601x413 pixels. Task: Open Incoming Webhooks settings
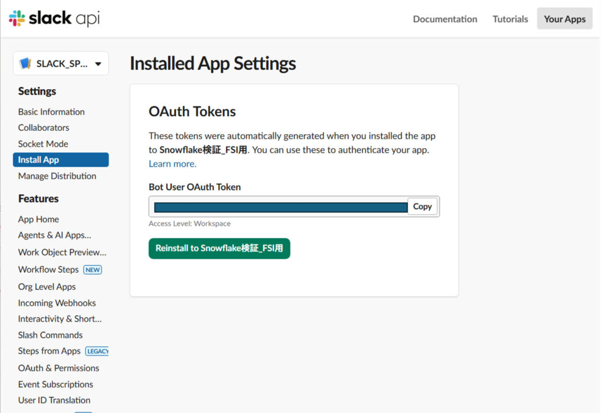click(57, 303)
